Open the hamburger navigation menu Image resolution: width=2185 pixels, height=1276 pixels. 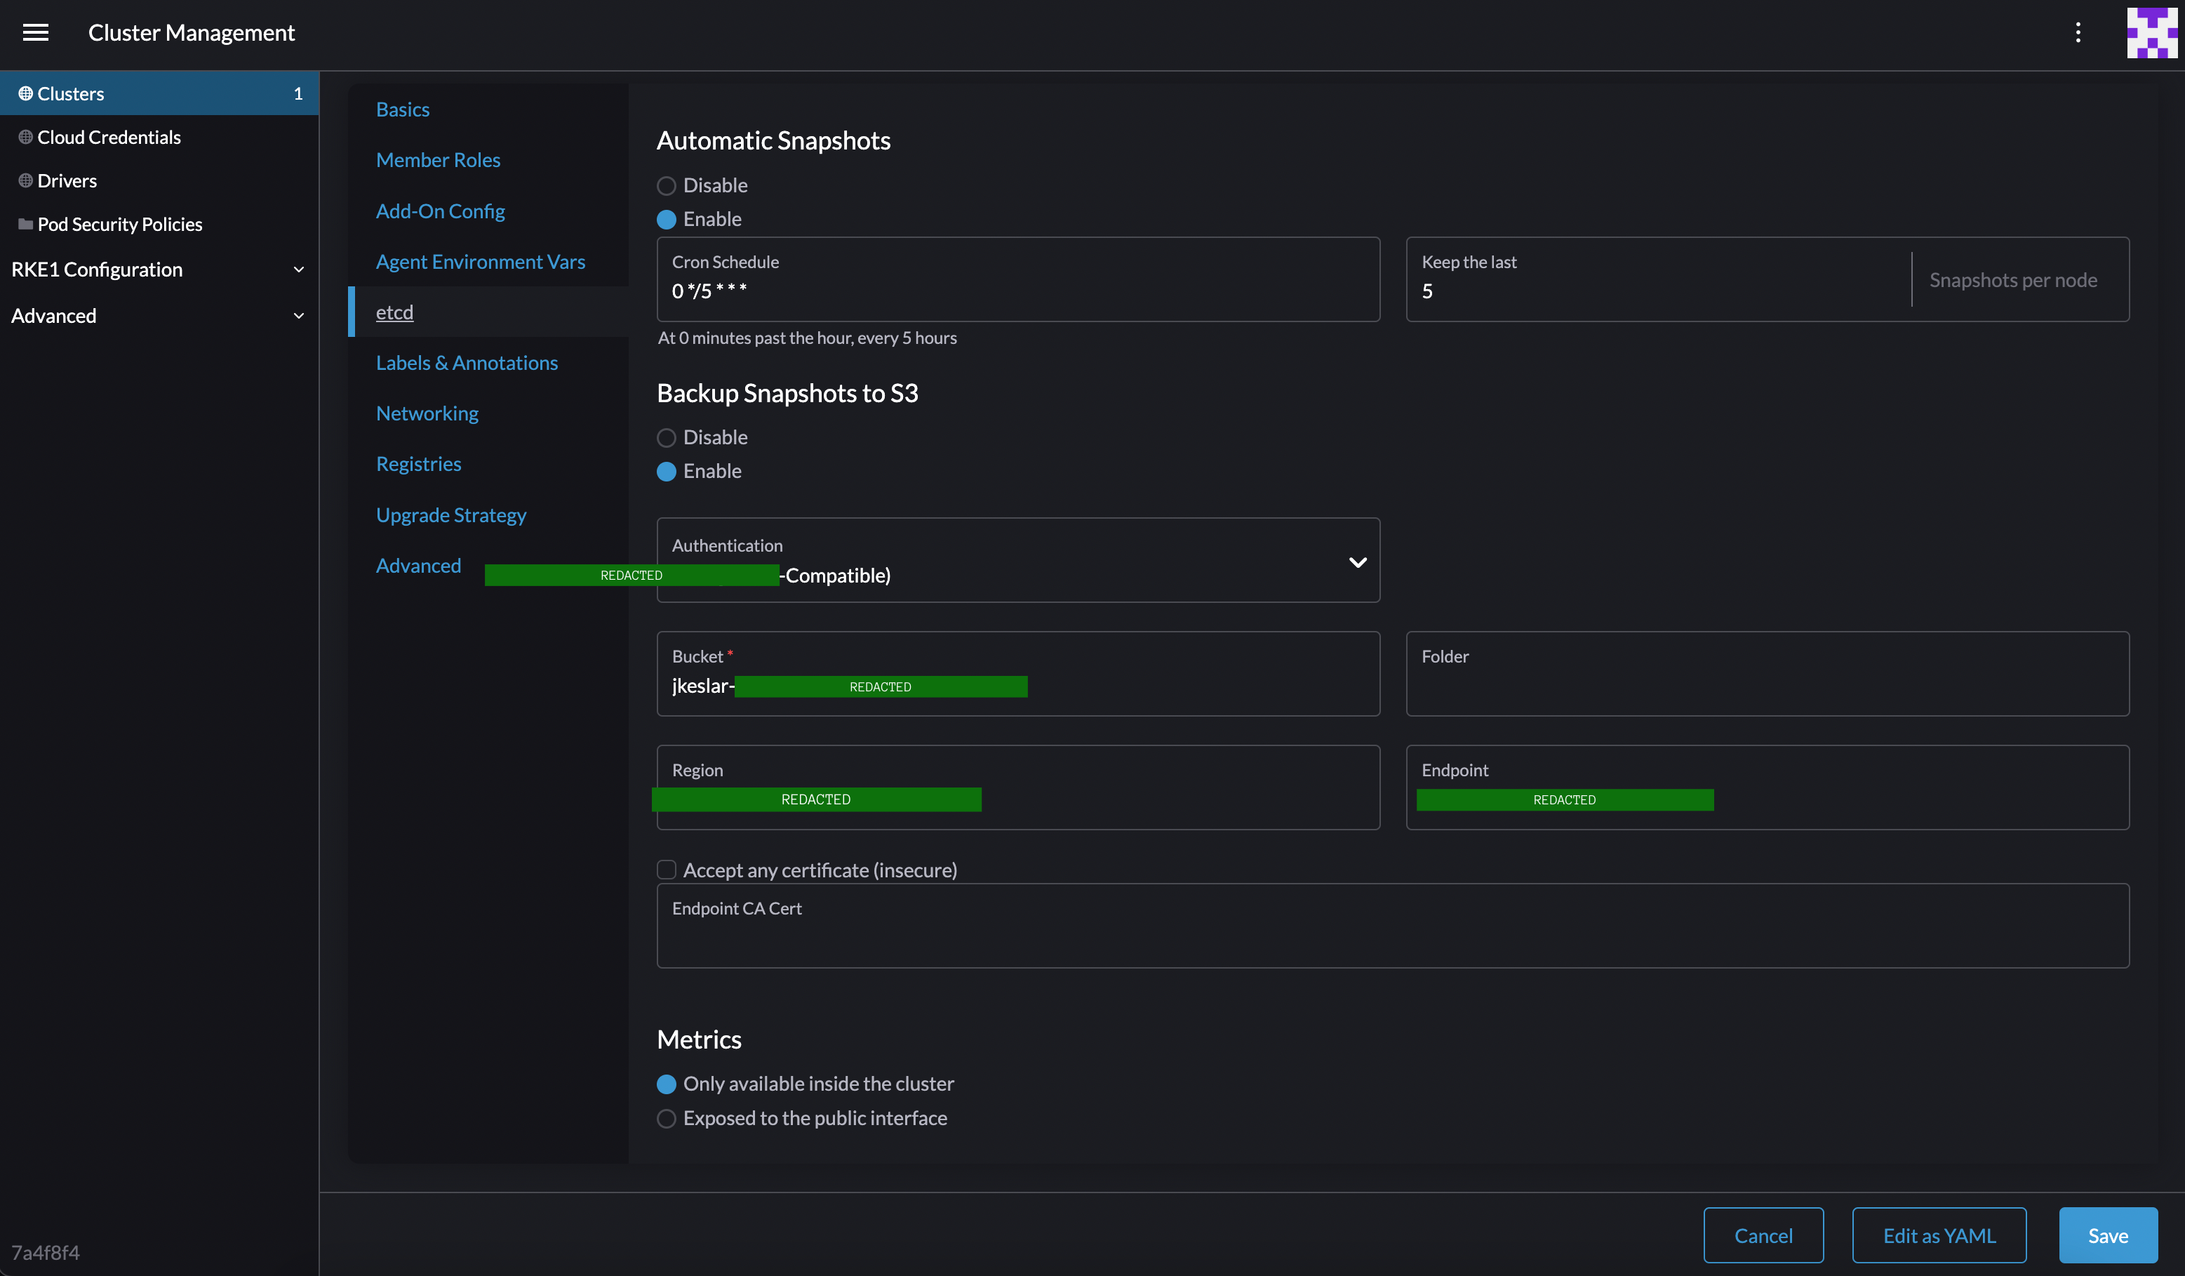click(x=36, y=32)
